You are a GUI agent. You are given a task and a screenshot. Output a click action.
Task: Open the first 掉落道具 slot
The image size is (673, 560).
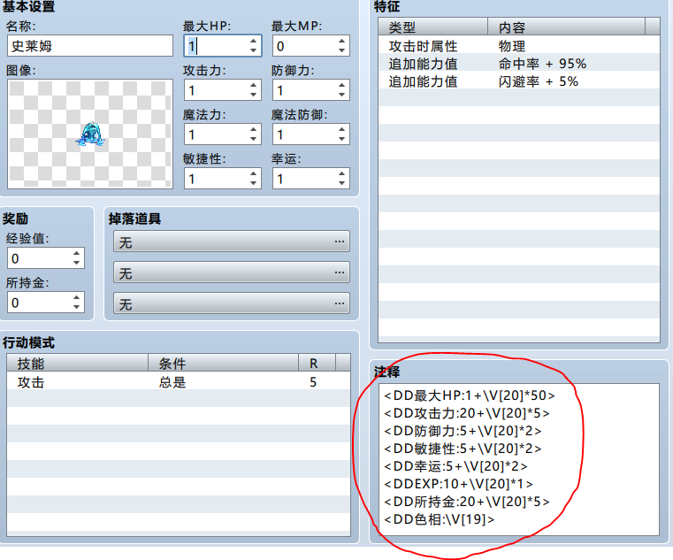(x=232, y=242)
